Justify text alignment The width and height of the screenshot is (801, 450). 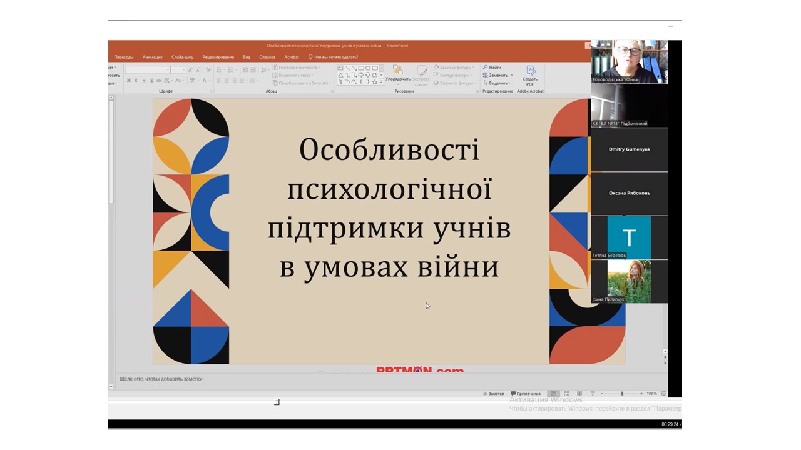tap(242, 80)
